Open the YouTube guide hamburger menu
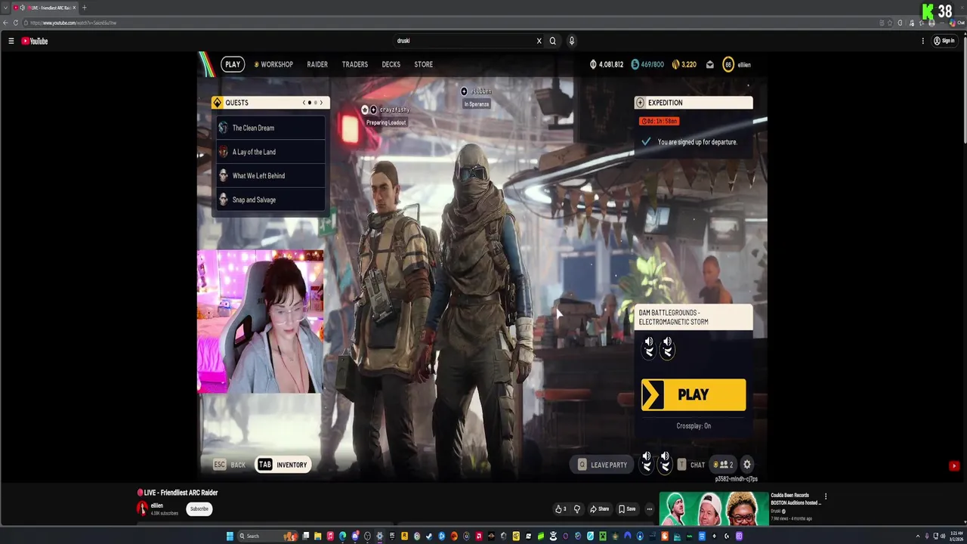Viewport: 967px width, 544px height. [11, 41]
